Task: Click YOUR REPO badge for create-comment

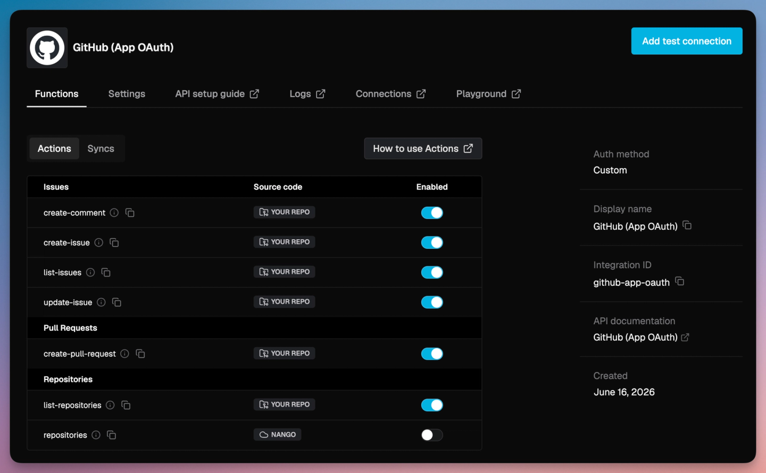Action: pos(285,212)
